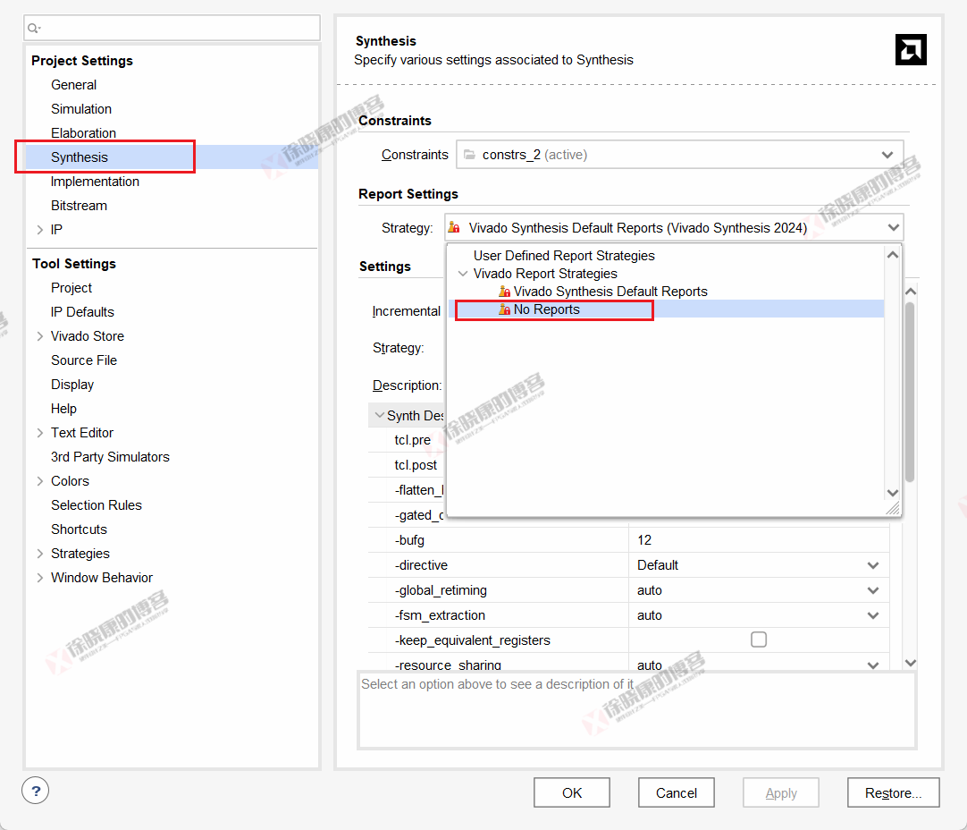Click the folder icon in Constraints combo

click(x=470, y=154)
